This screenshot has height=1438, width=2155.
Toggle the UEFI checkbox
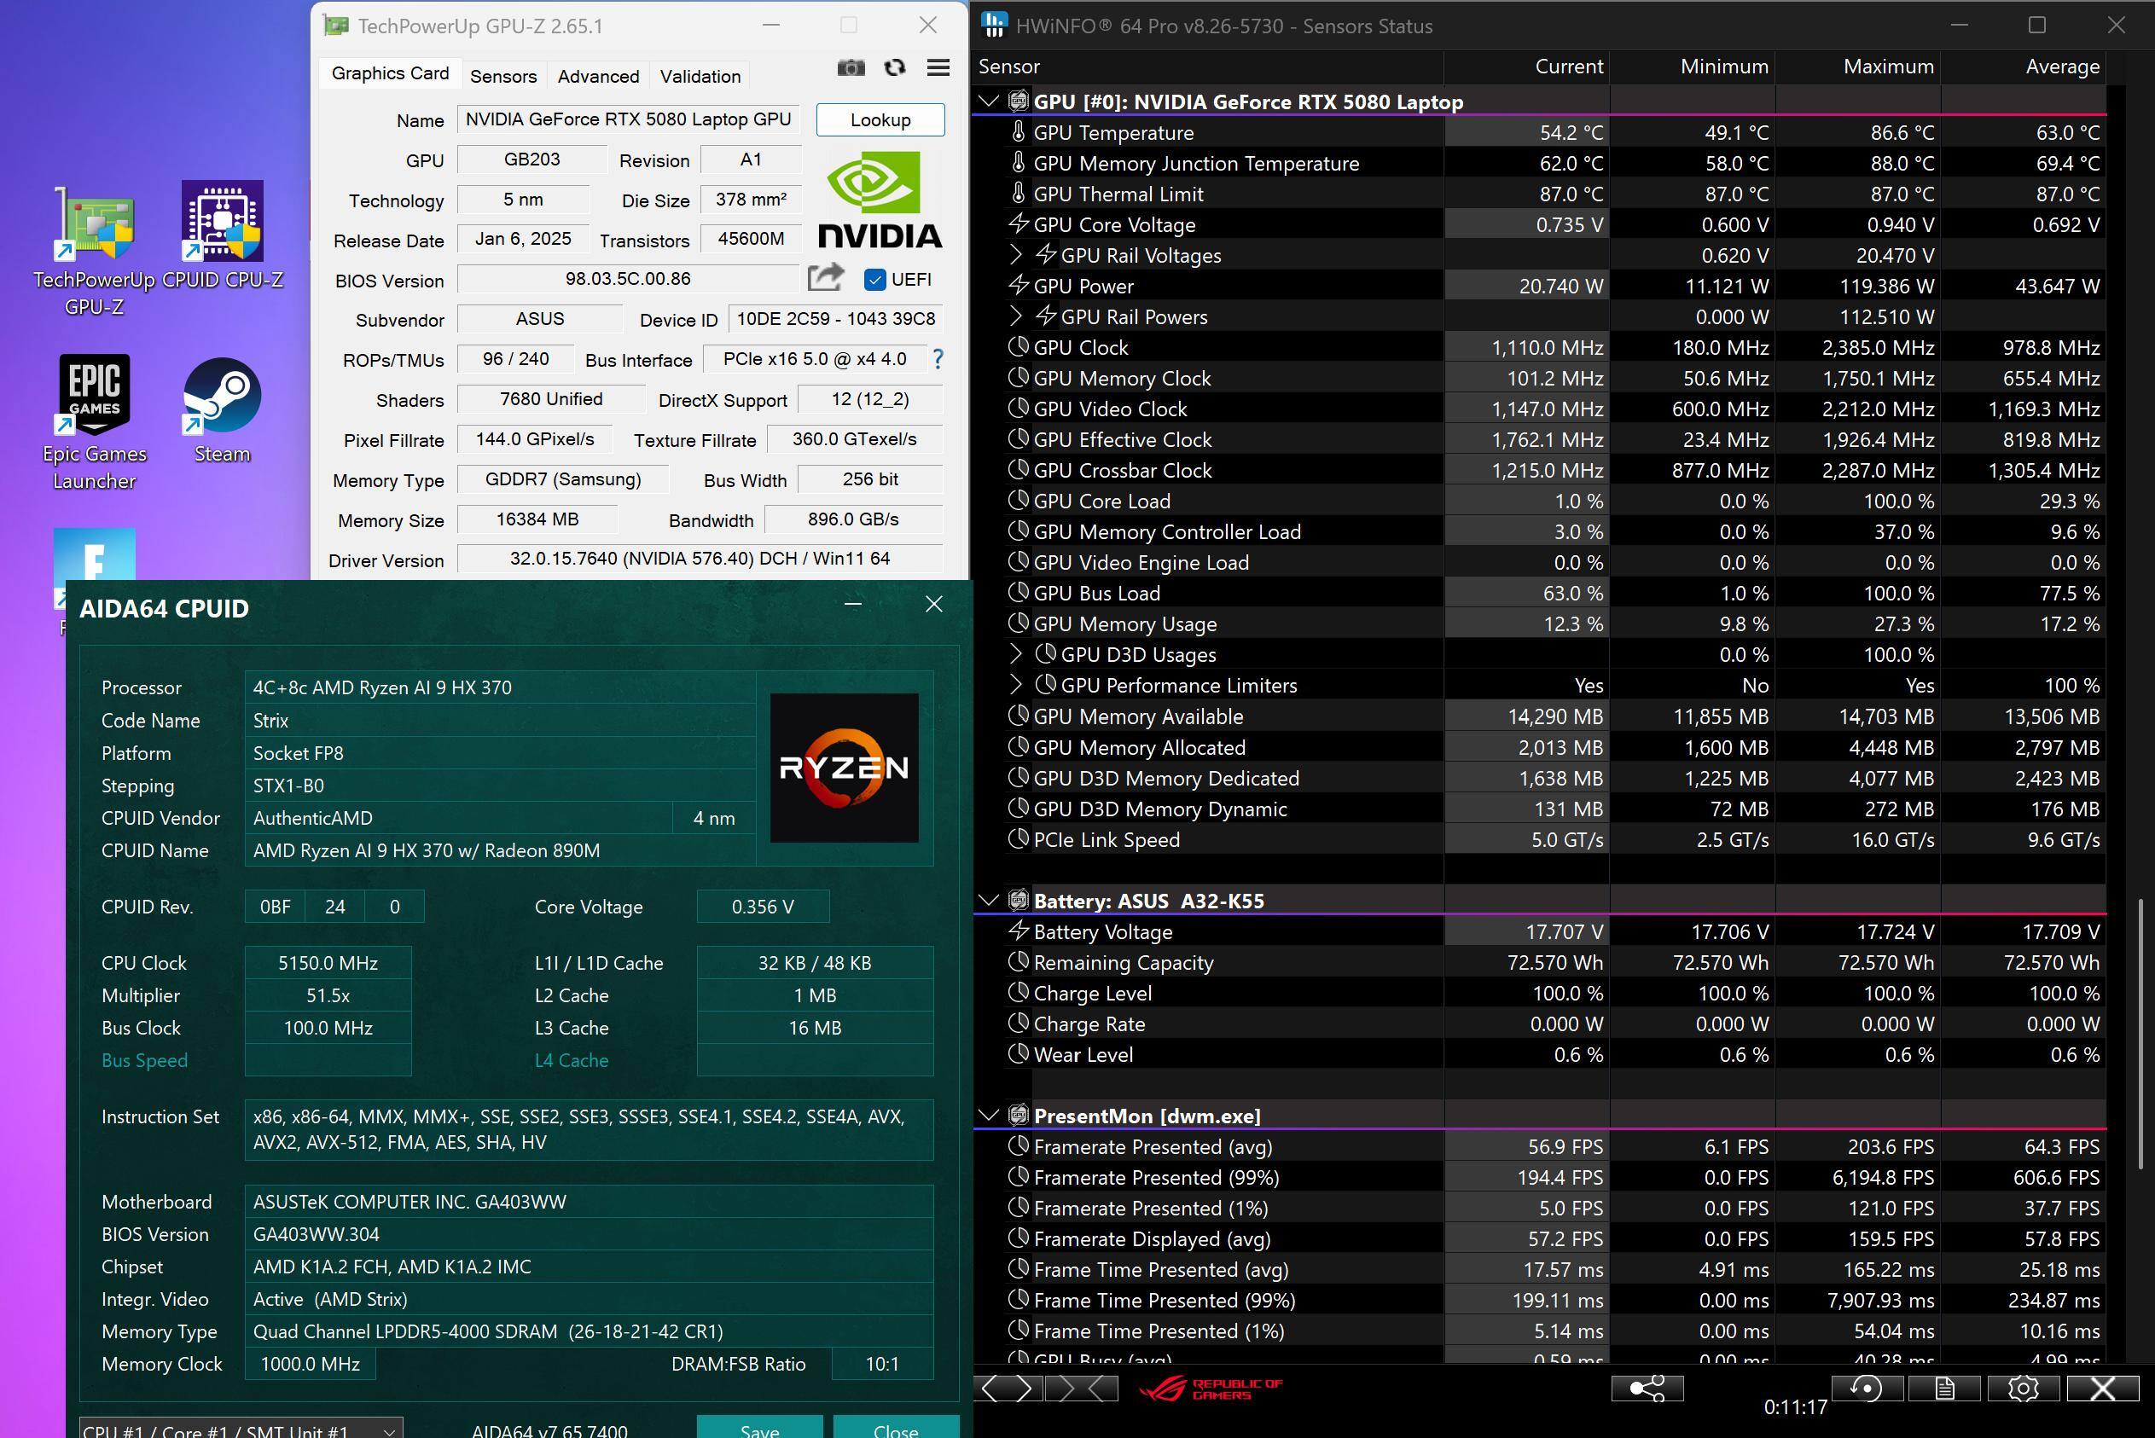coord(875,280)
